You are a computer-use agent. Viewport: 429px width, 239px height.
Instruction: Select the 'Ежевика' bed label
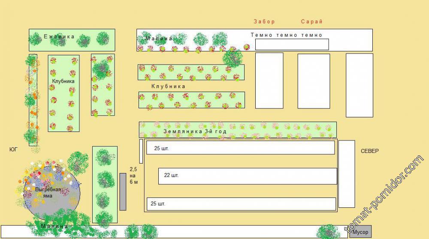pos(59,36)
